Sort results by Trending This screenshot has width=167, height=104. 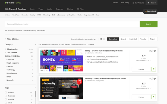(143, 39)
